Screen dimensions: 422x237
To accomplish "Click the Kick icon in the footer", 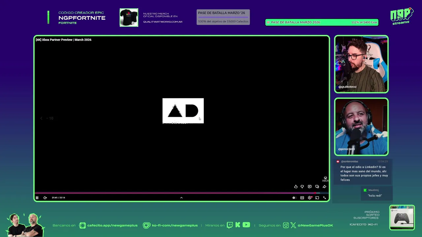I will coord(238,225).
